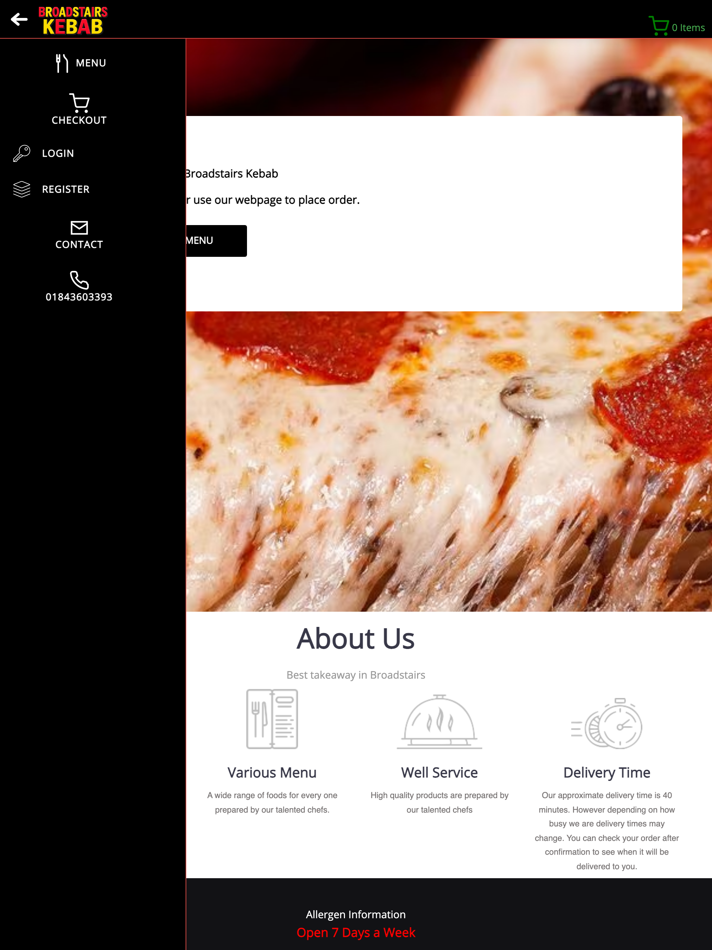The height and width of the screenshot is (950, 712).
Task: Click the Various Menu heading
Action: [272, 773]
